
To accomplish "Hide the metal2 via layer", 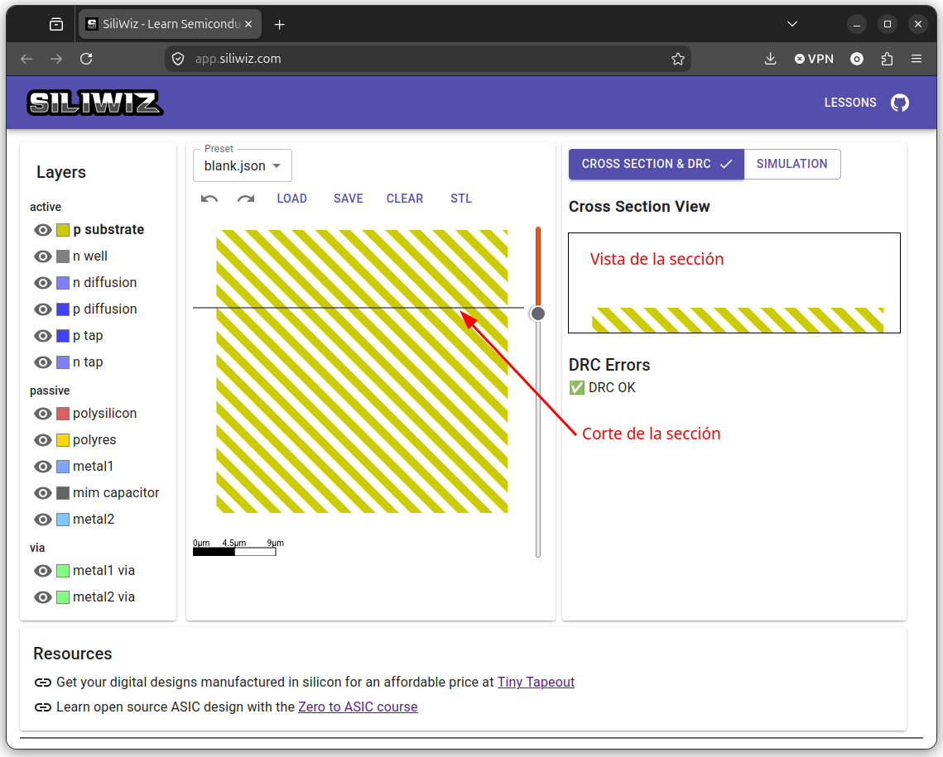I will click(x=43, y=597).
